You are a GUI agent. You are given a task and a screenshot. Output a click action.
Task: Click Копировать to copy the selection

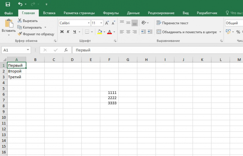point(30,27)
